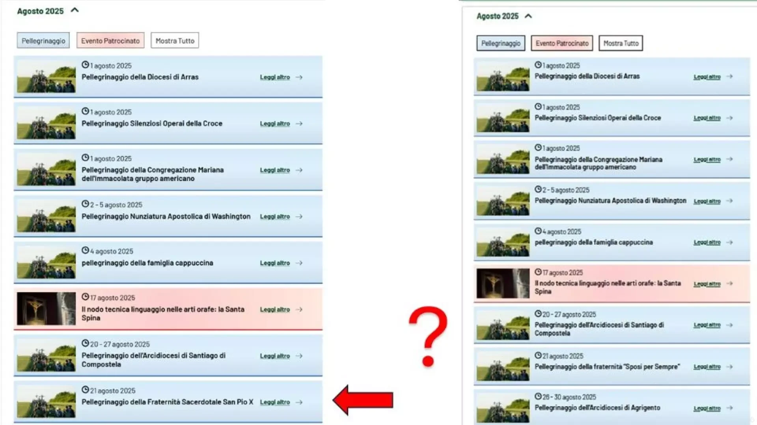The image size is (757, 425).
Task: Click arrow icon for Silenziosi Operai della Croce (left)
Action: coord(299,124)
